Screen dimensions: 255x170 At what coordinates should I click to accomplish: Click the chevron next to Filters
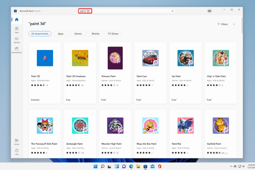coord(234,24)
